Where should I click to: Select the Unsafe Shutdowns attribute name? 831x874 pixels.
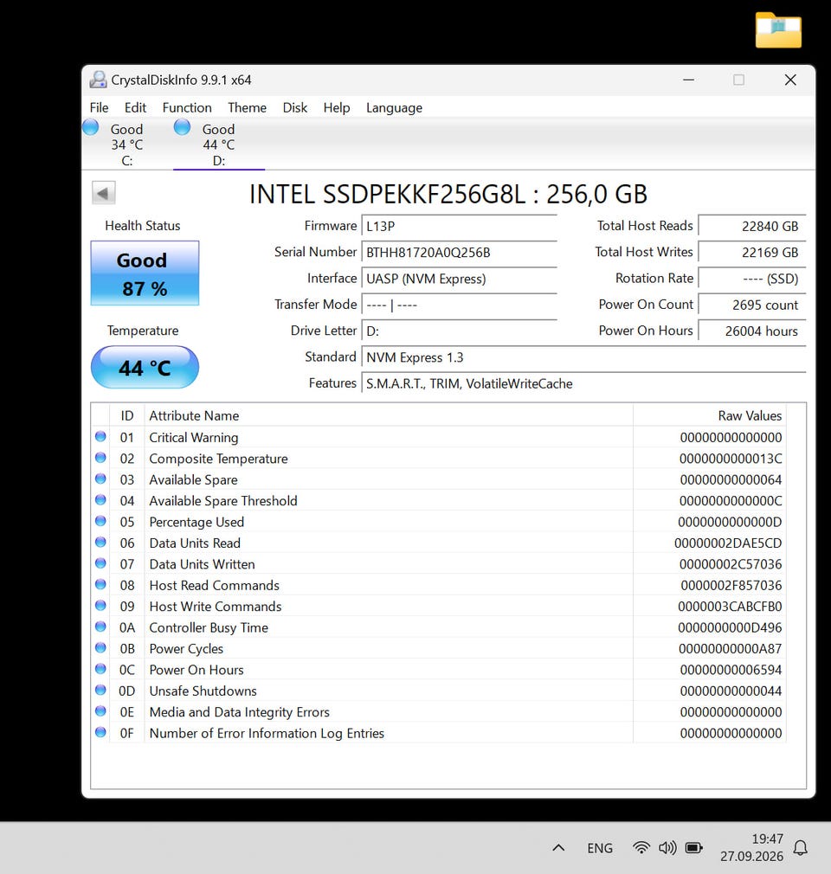coord(203,691)
